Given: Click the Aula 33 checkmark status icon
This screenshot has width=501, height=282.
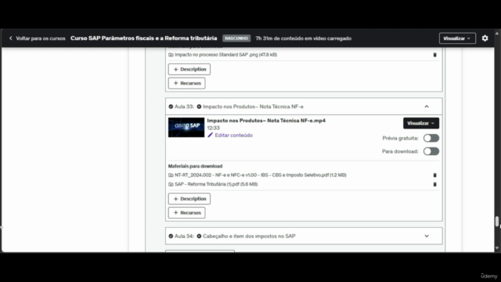Looking at the screenshot, I should click(171, 107).
